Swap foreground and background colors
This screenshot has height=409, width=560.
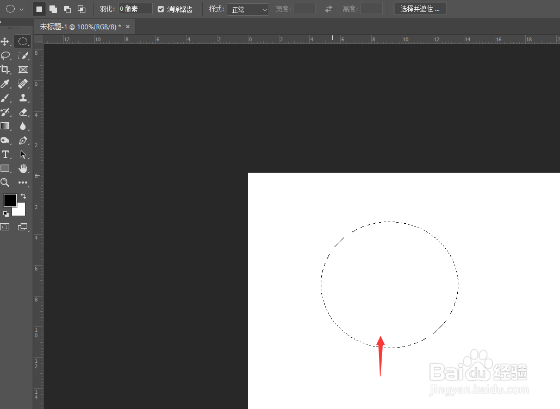point(23,196)
